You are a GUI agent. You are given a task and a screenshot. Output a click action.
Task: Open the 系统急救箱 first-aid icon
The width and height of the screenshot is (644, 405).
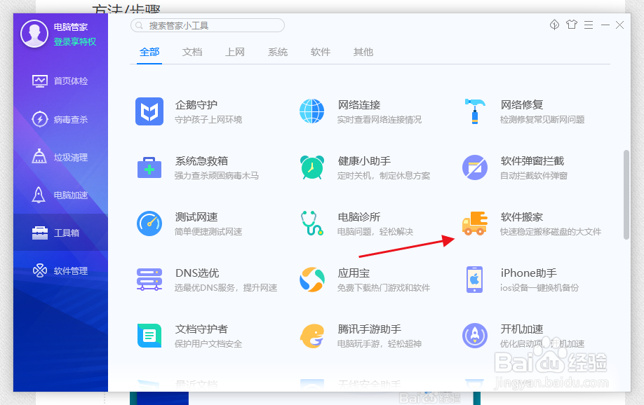tap(149, 167)
